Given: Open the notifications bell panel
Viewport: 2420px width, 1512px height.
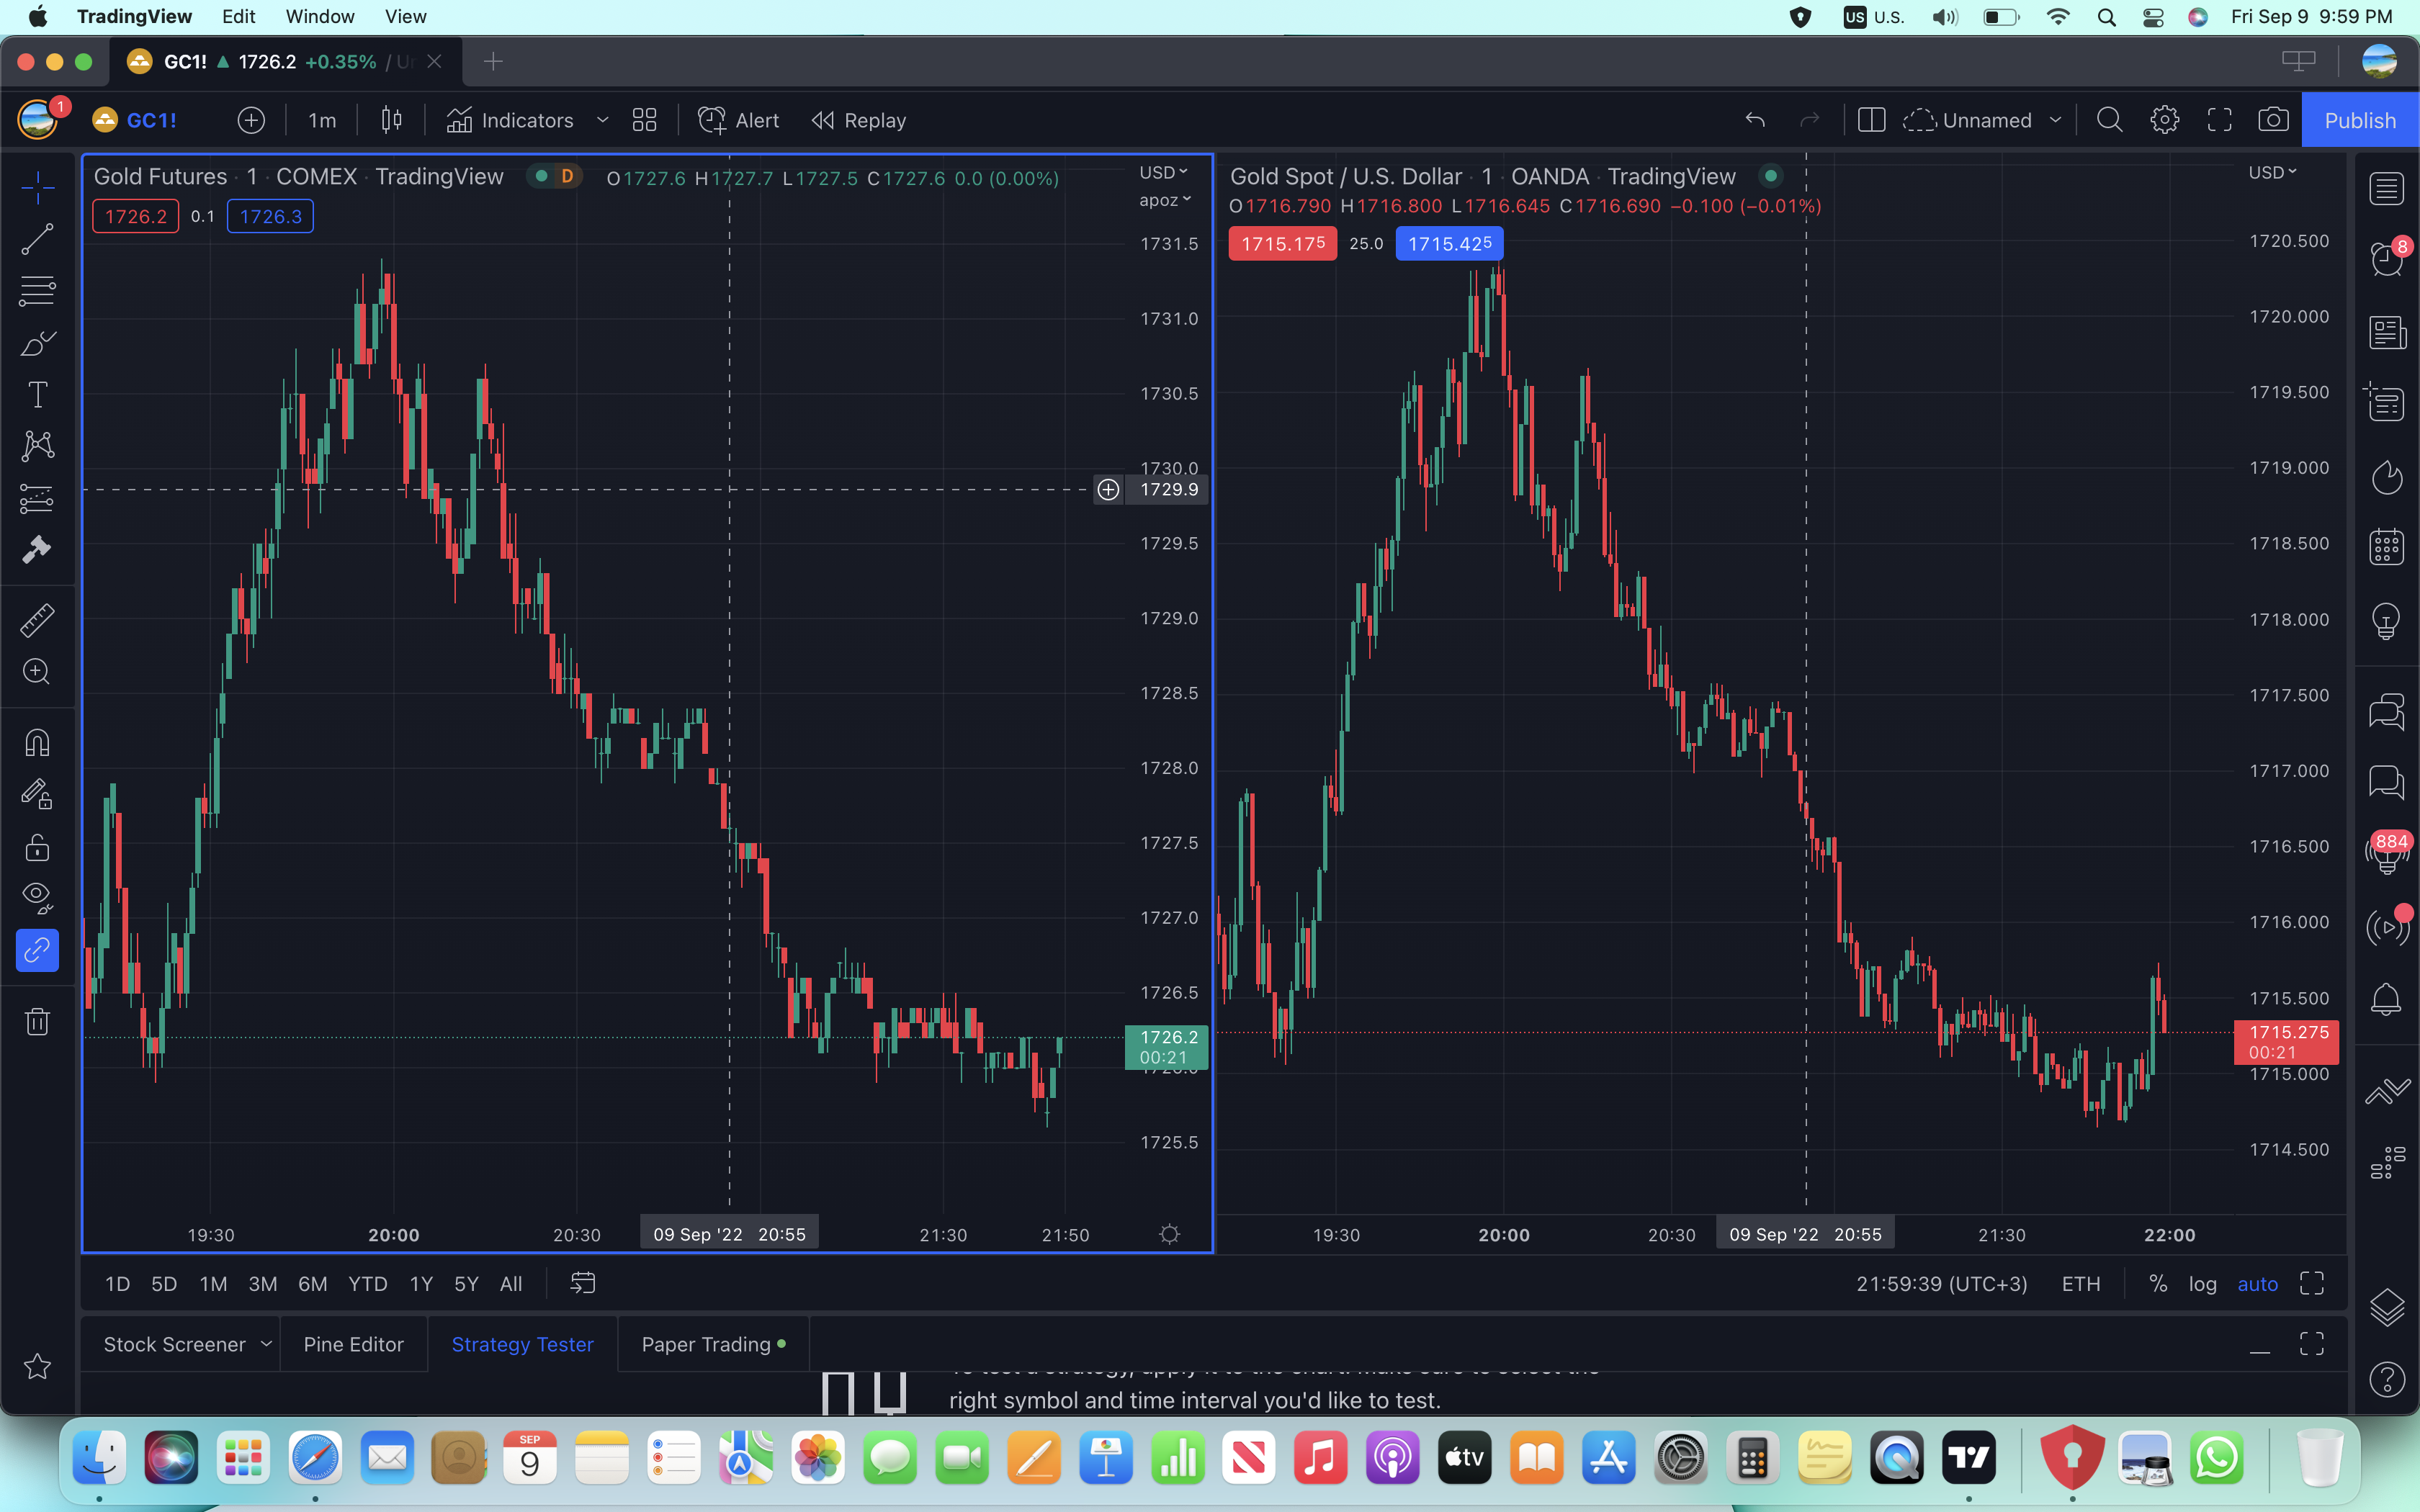Looking at the screenshot, I should tap(2386, 998).
